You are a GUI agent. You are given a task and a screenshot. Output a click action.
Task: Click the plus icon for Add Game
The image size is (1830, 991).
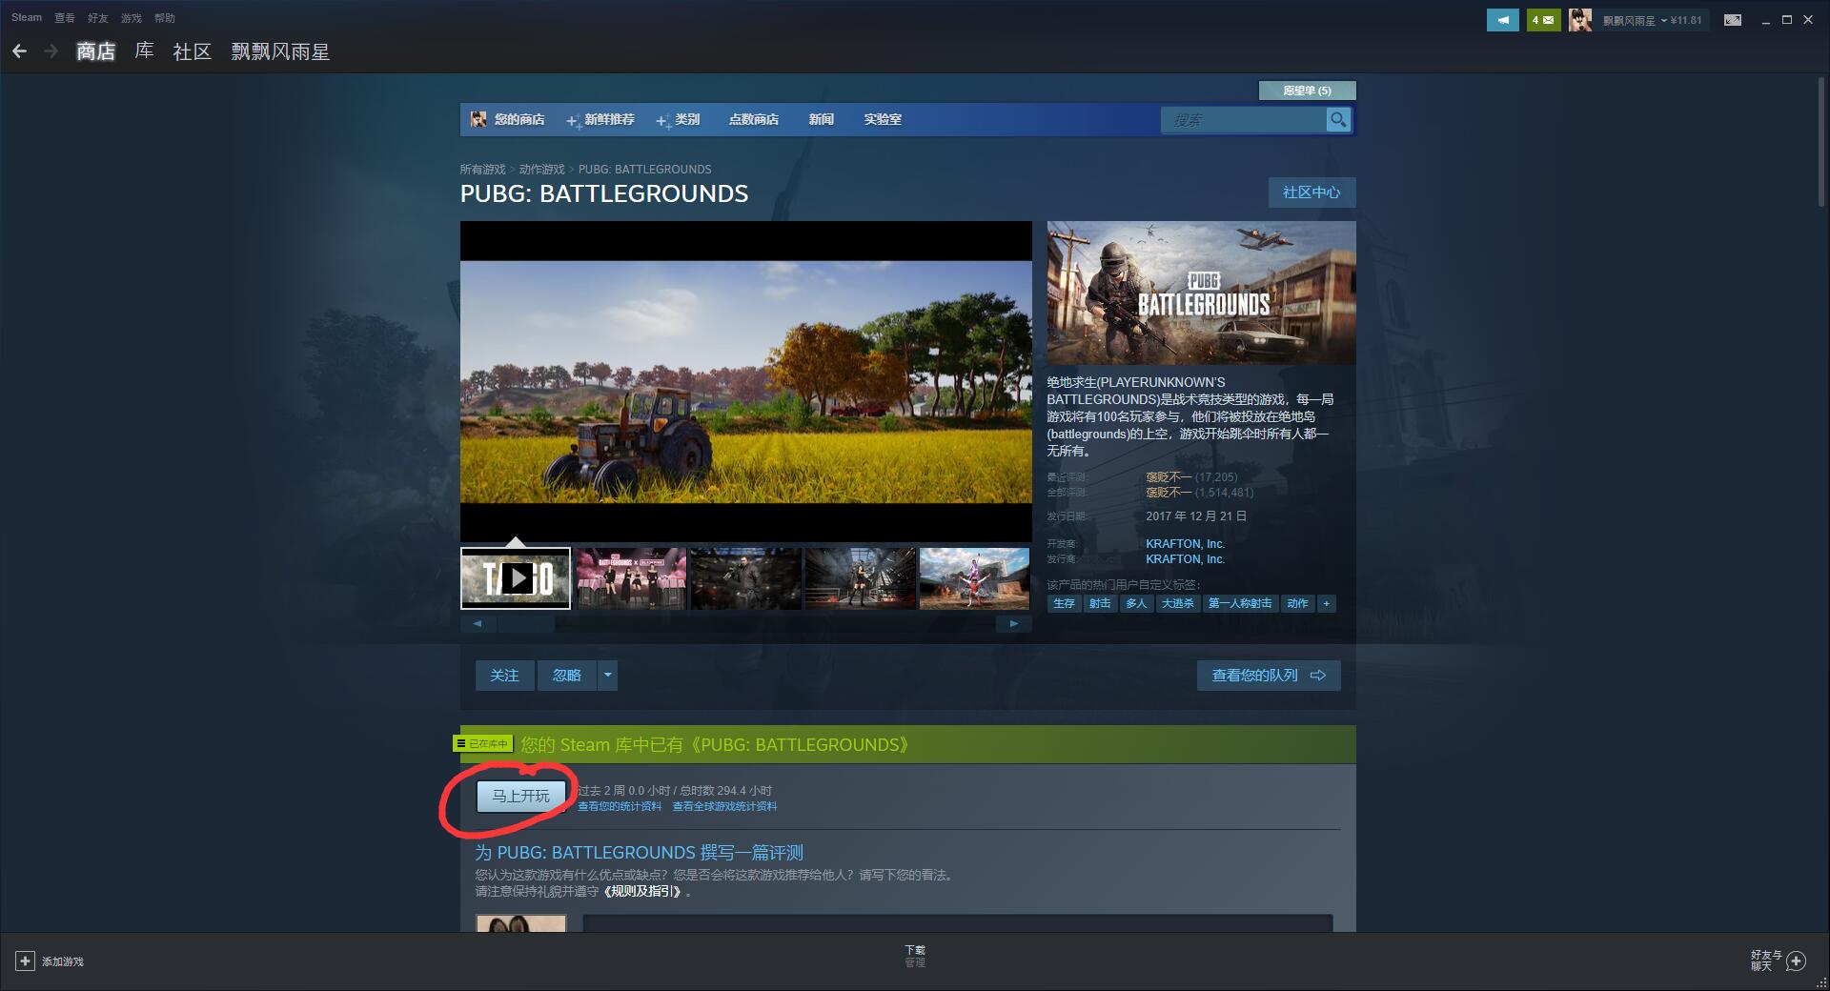[26, 961]
